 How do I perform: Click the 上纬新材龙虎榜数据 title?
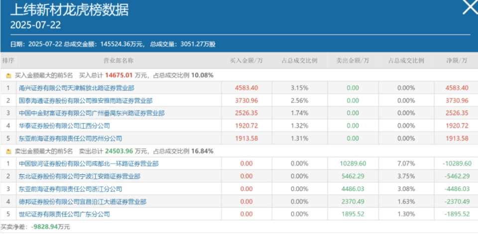coord(70,10)
